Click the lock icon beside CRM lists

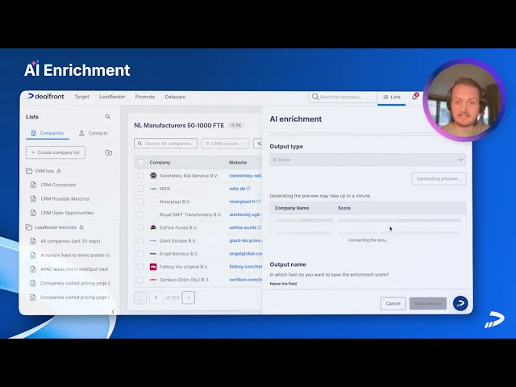(x=59, y=171)
